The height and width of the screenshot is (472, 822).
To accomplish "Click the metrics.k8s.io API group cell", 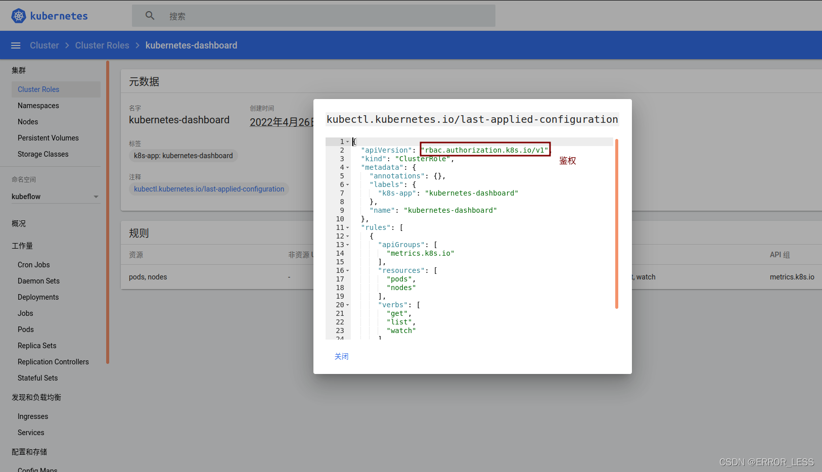I will click(x=792, y=277).
